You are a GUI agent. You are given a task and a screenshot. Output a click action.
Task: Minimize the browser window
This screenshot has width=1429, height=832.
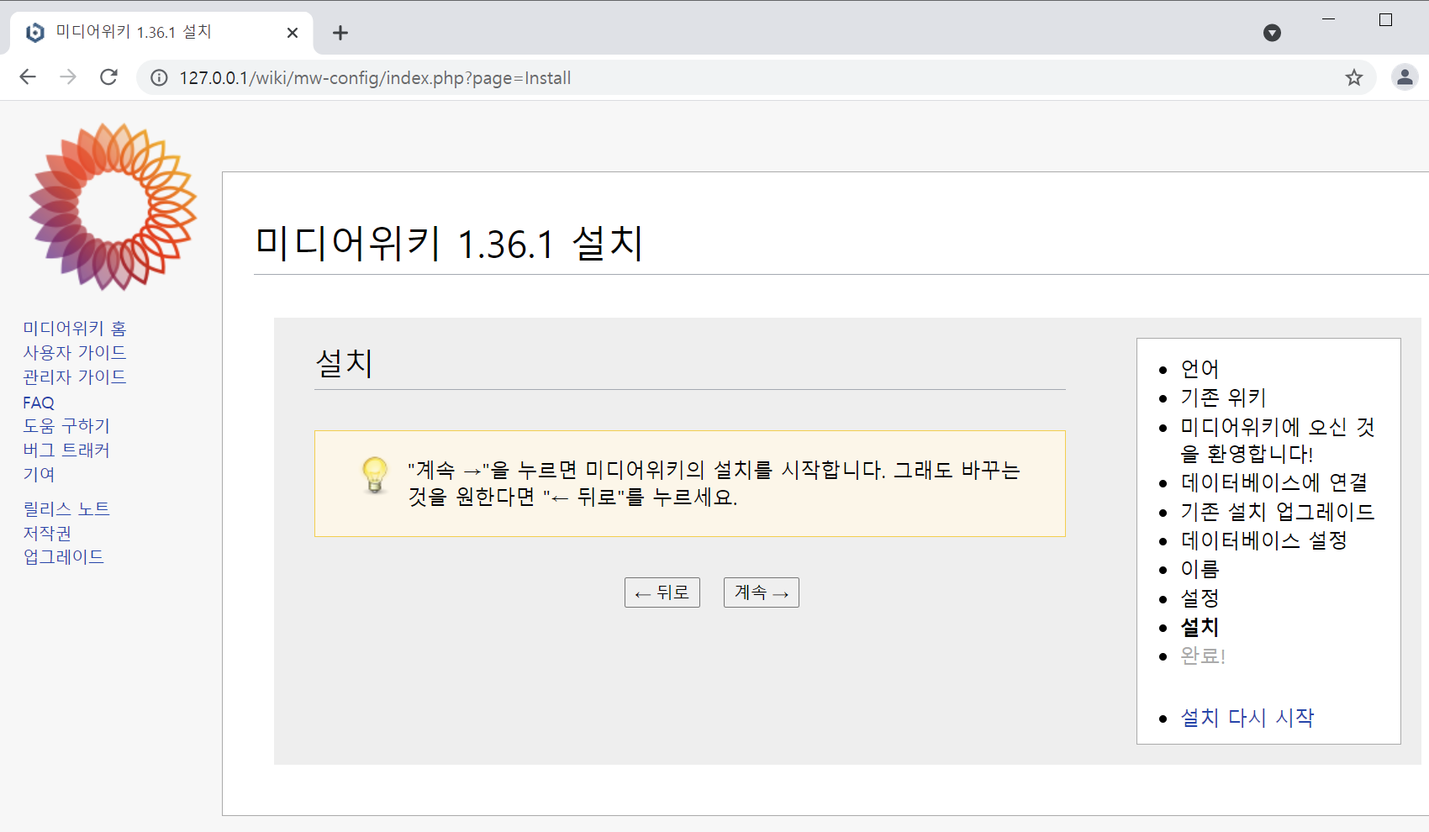(1328, 19)
